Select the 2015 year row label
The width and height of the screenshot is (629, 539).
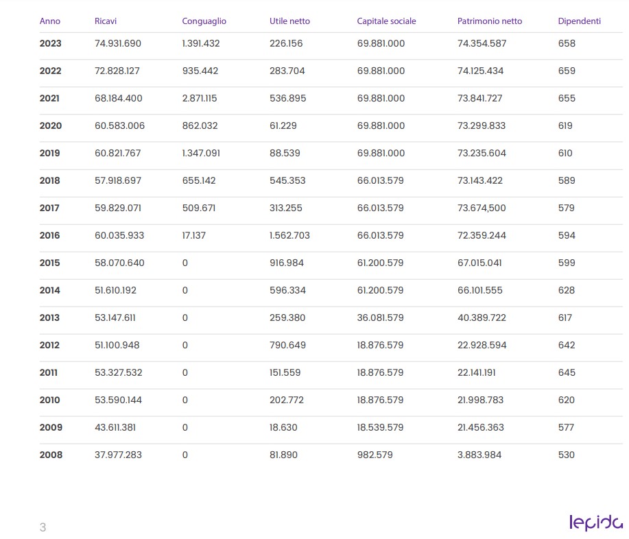click(x=50, y=263)
